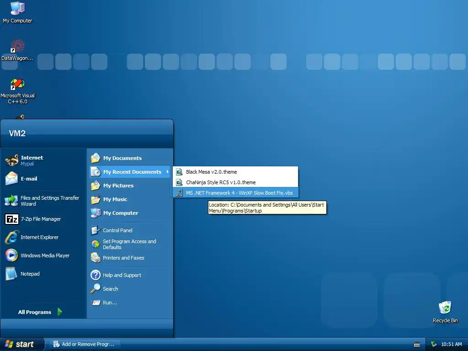This screenshot has height=351, width=468.
Task: Click the Help and Support question mark icon
Action: [x=96, y=275]
